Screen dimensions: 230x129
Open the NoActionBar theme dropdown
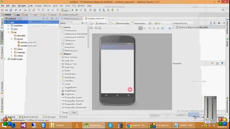123,23
